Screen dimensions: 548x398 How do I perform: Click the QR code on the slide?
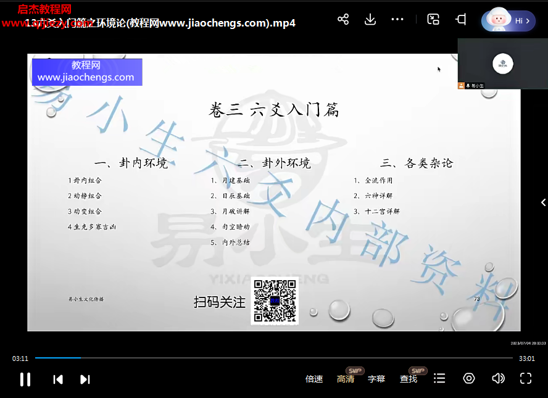(x=275, y=301)
